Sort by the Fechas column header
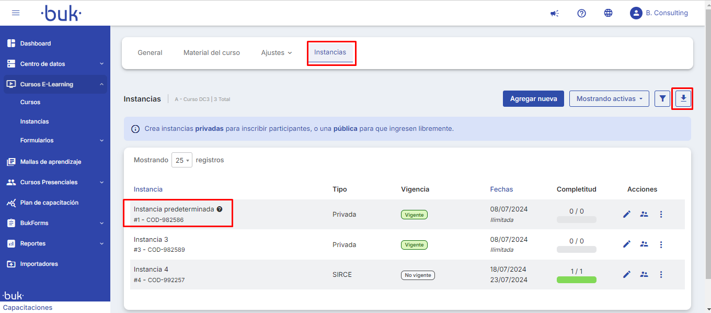This screenshot has height=313, width=711. coord(501,189)
